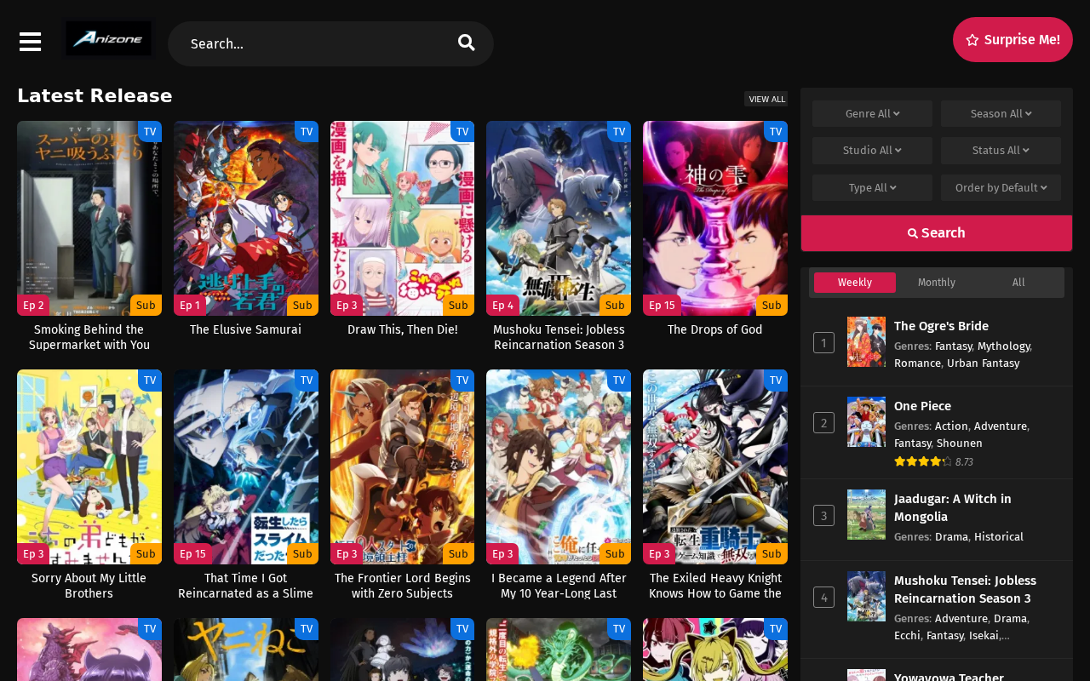Select Ecchi genre under Mushoku Tensei

pos(907,636)
